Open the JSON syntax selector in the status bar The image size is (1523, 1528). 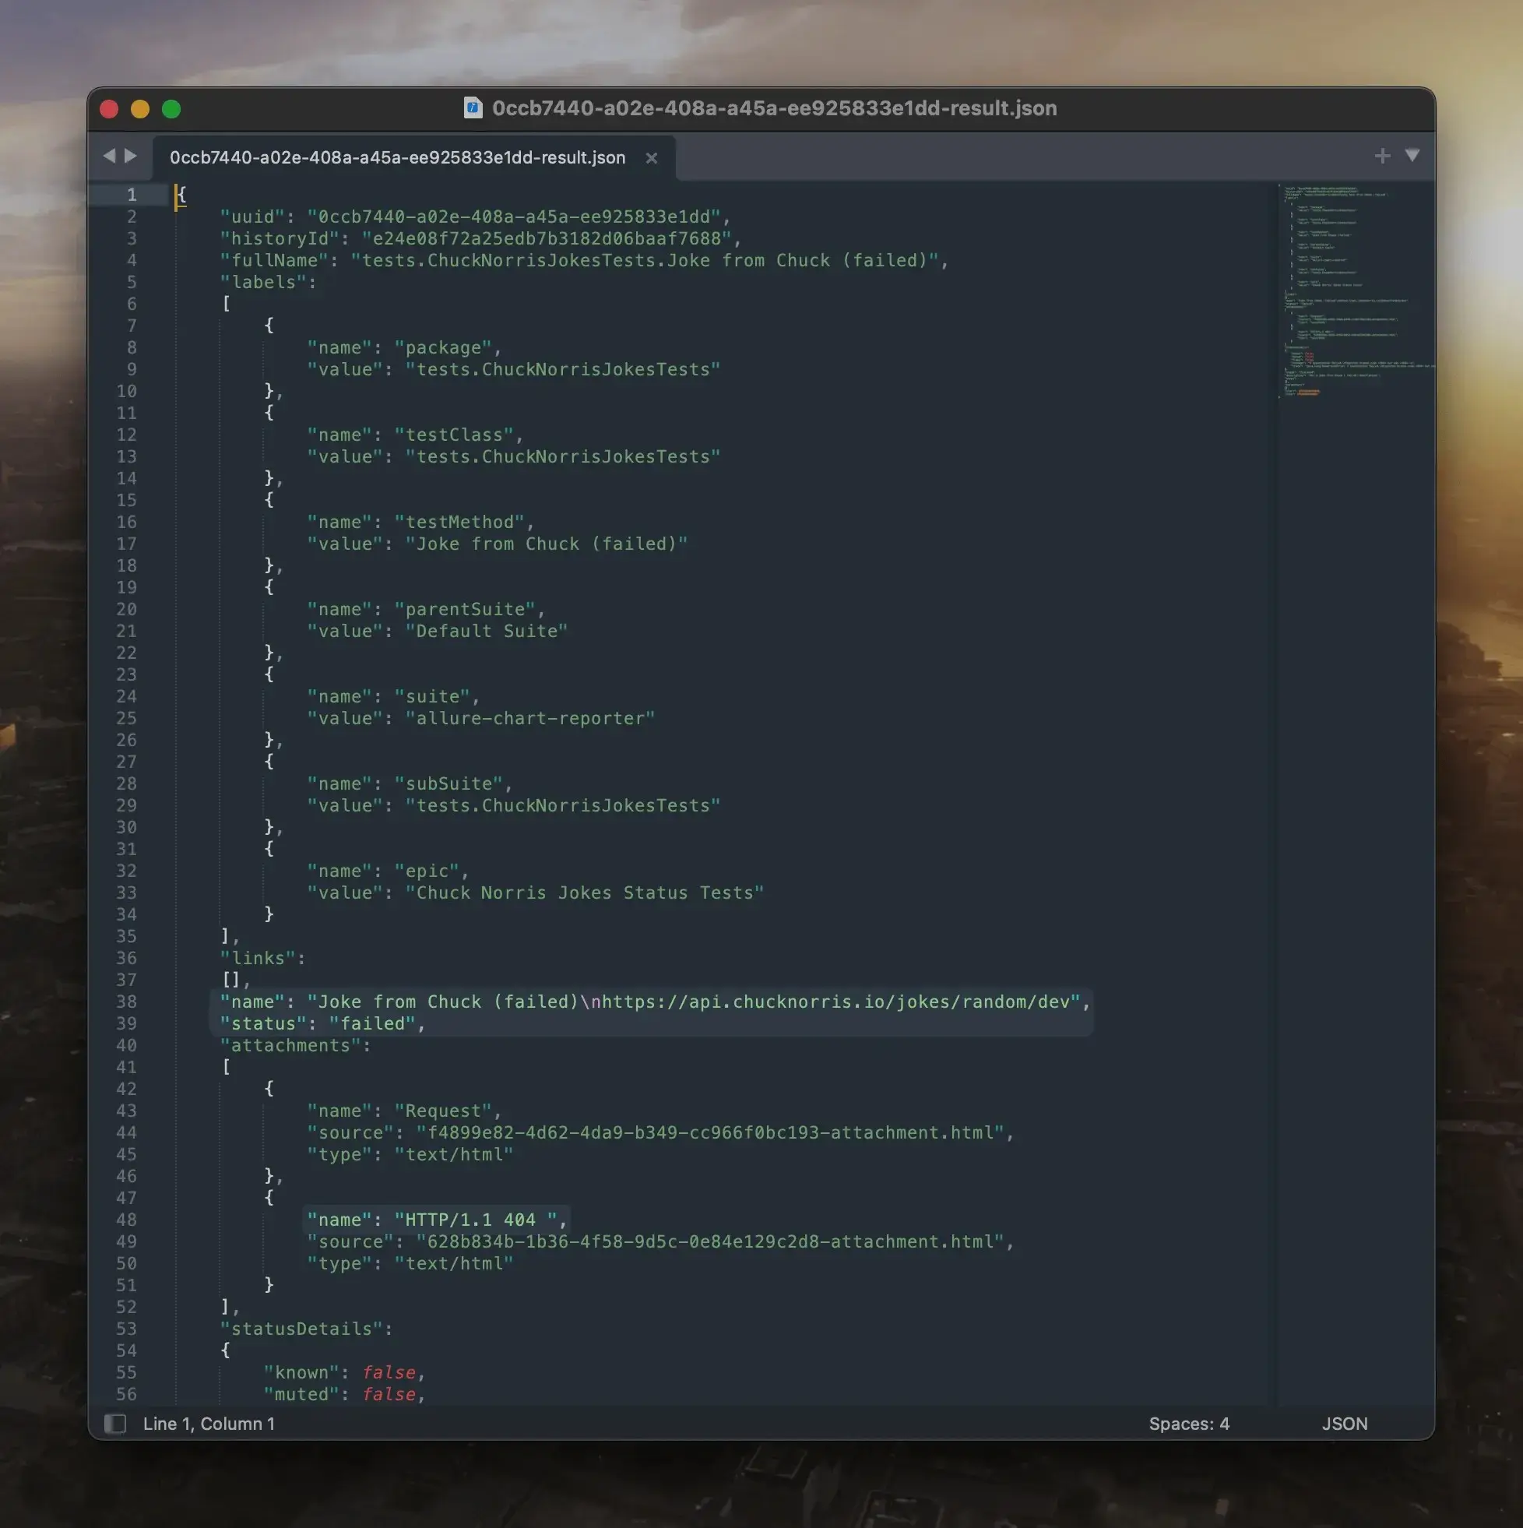coord(1344,1424)
